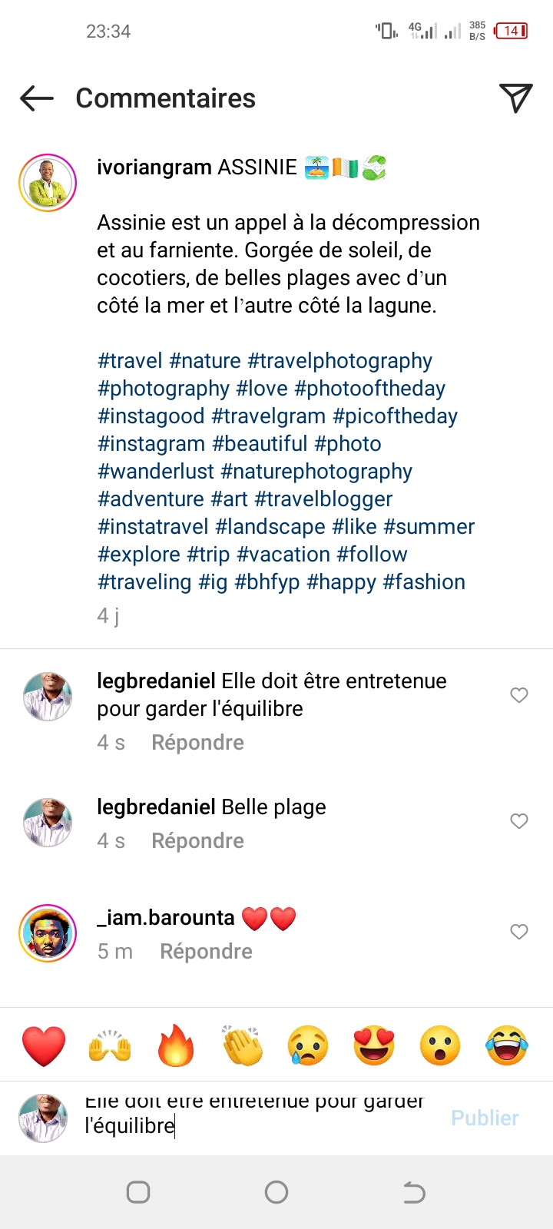
Task: Reply to _iam.barounta's comment
Action: click(x=206, y=952)
